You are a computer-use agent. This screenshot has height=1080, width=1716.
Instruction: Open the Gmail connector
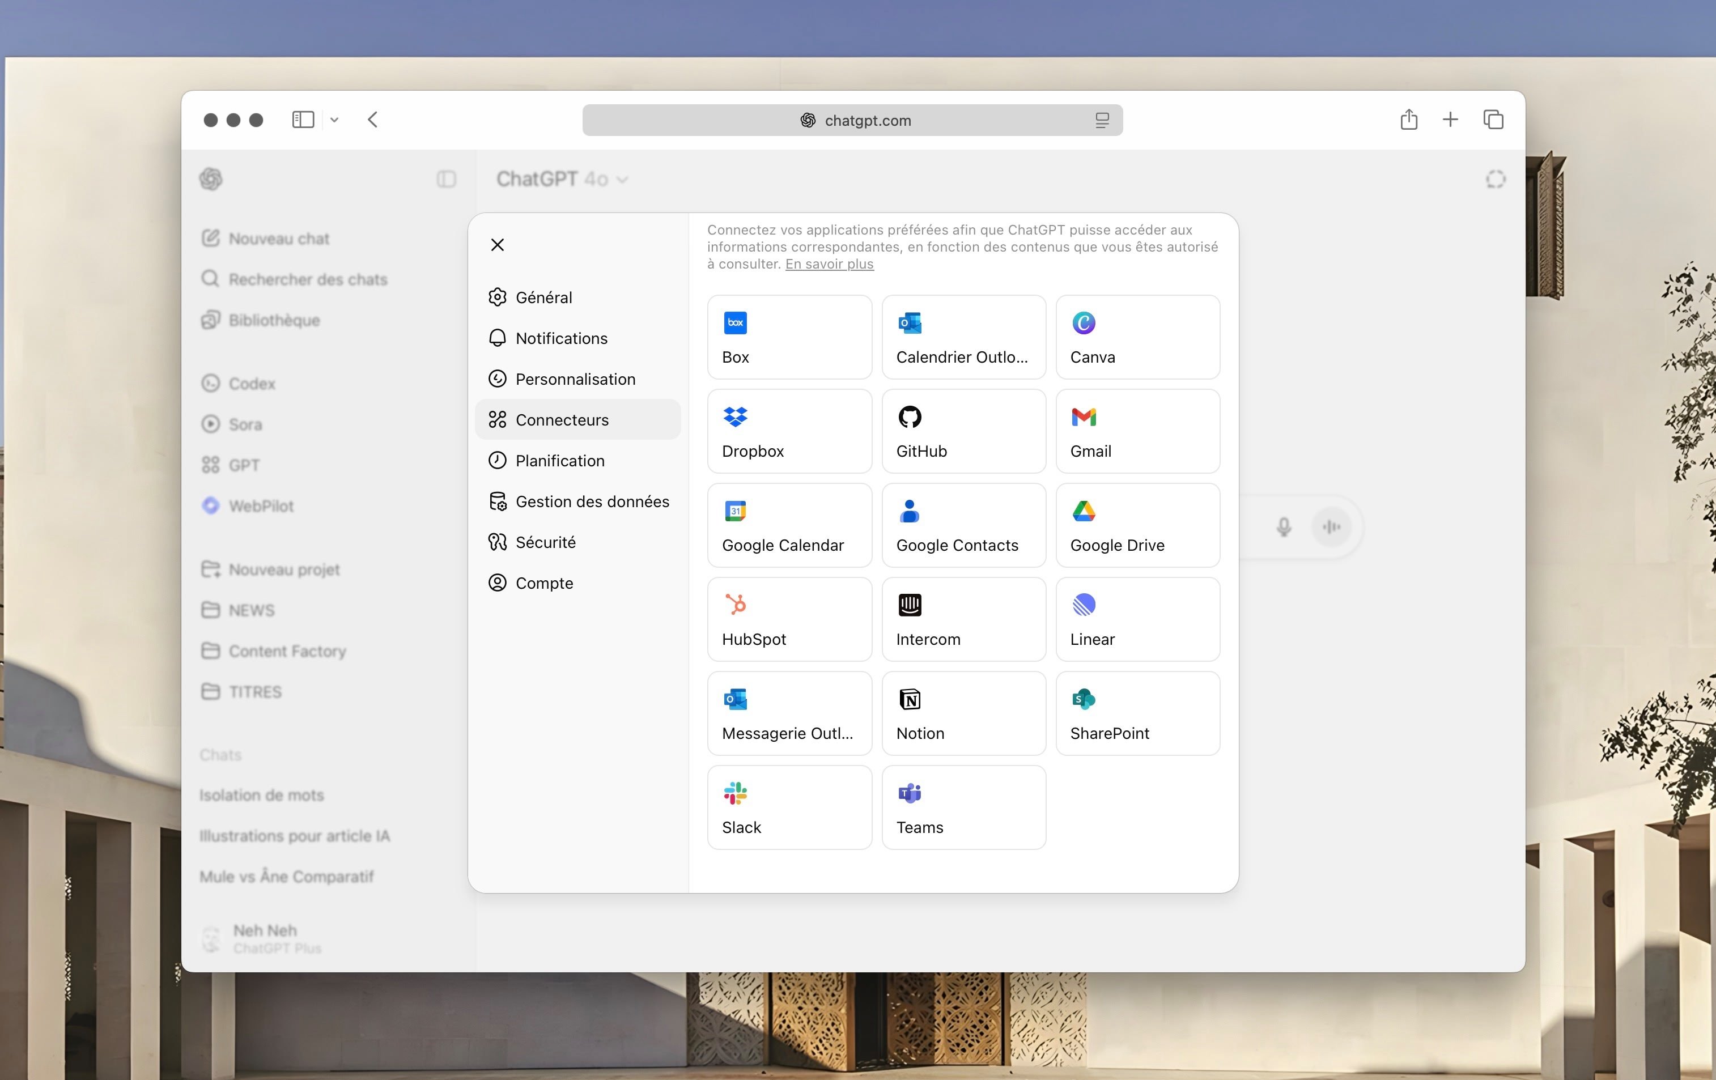pyautogui.click(x=1137, y=431)
